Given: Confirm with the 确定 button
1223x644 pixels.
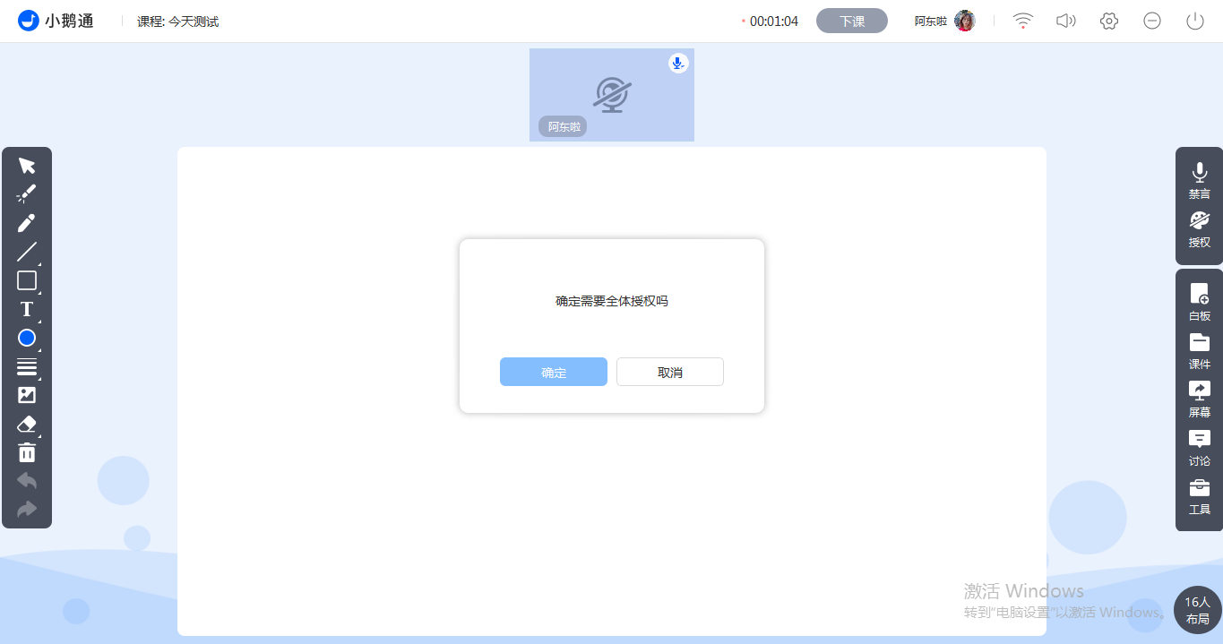Looking at the screenshot, I should 554,372.
